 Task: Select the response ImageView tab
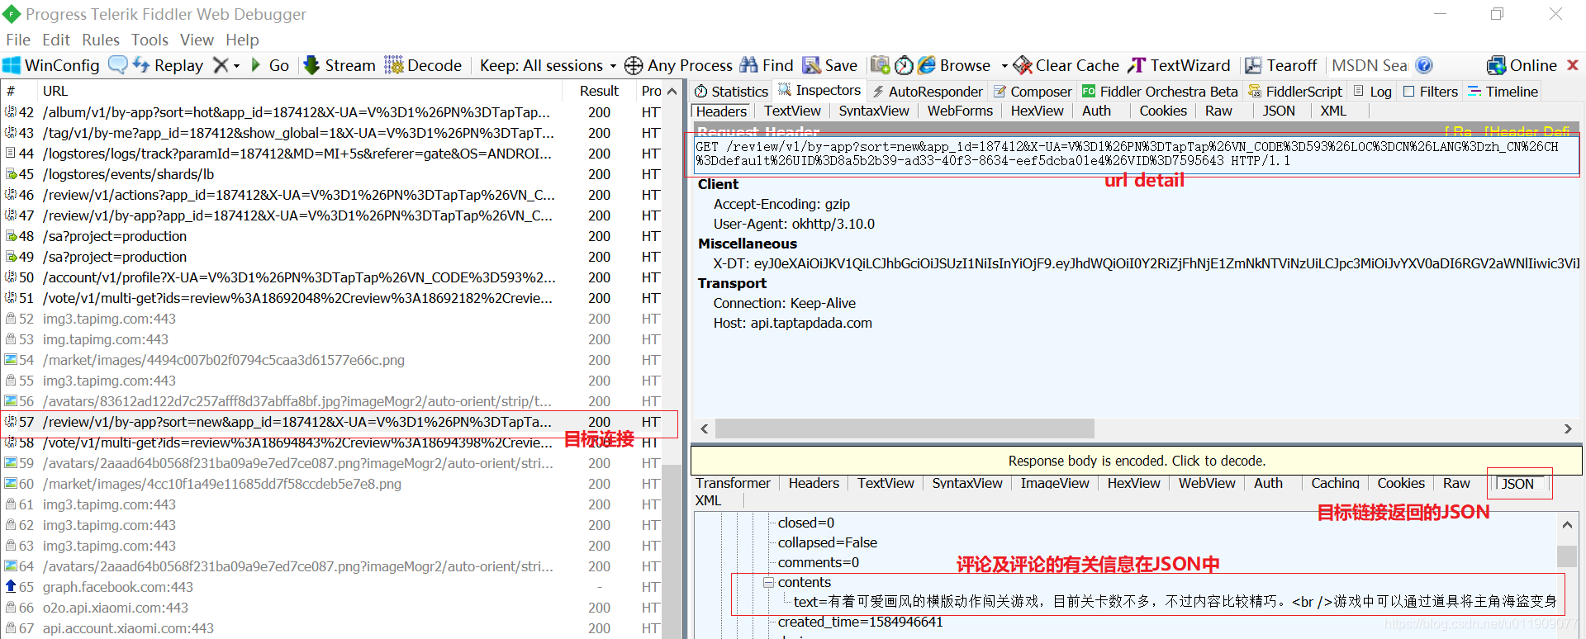(x=1055, y=483)
